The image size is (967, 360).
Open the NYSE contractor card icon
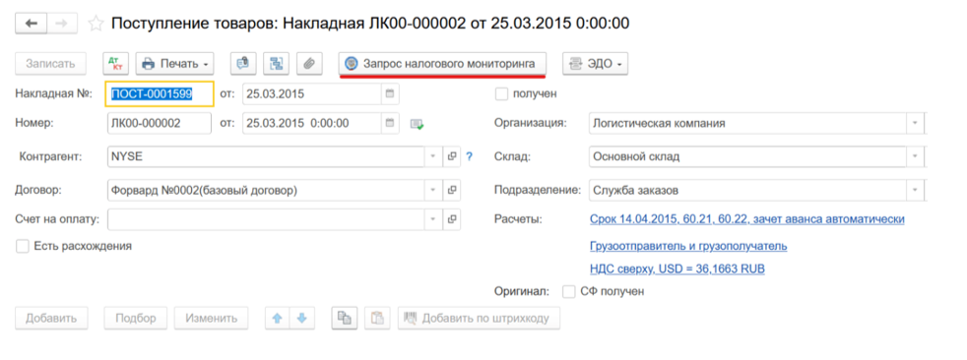(x=452, y=156)
